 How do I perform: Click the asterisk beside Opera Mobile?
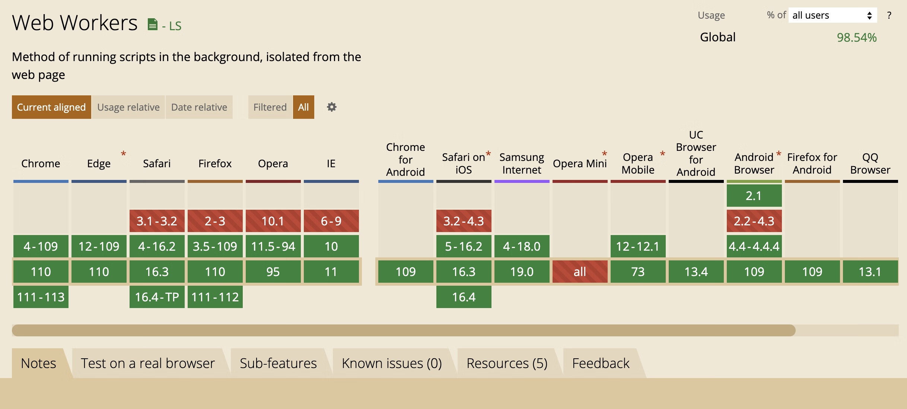(x=662, y=153)
